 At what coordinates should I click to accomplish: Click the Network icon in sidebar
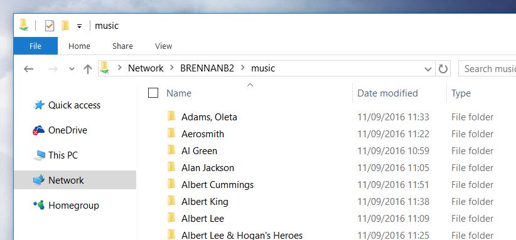39,180
